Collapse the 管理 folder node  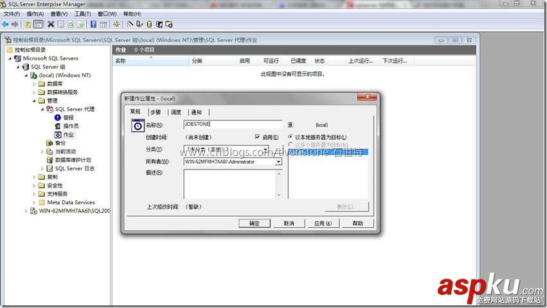point(34,101)
